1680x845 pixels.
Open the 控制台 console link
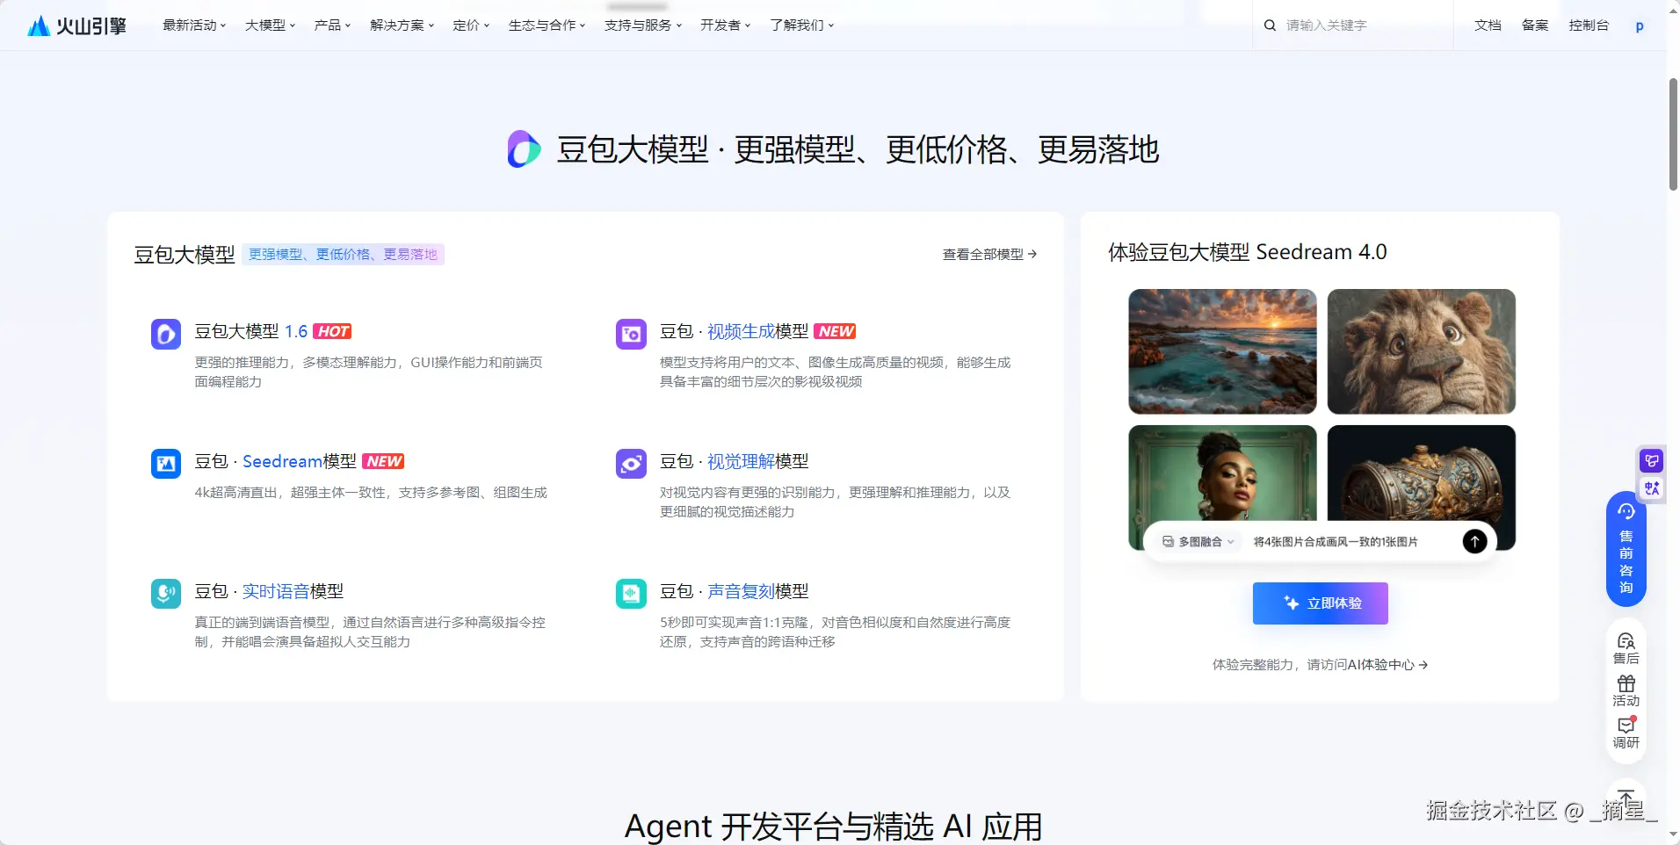click(1589, 25)
